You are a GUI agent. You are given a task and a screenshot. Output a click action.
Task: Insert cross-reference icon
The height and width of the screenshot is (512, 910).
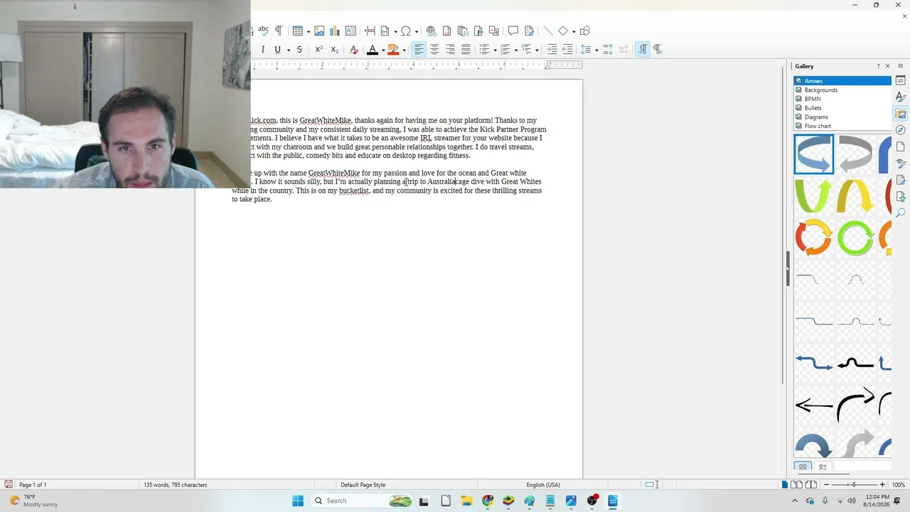pyautogui.click(x=493, y=31)
